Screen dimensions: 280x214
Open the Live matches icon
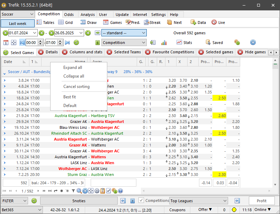[x=214, y=23]
